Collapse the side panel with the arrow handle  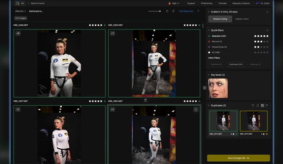pos(204,88)
